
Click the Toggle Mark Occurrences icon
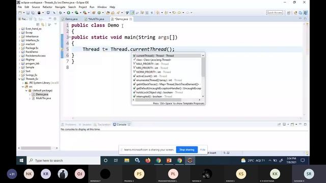(x=132, y=13)
